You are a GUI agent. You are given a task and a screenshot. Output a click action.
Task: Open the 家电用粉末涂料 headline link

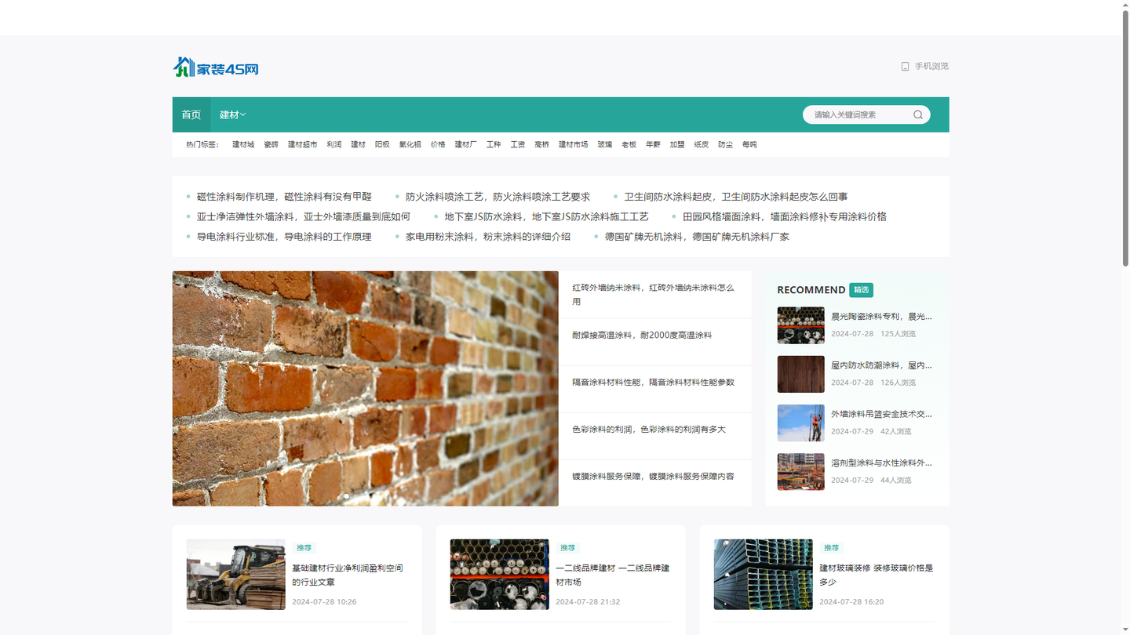point(488,237)
